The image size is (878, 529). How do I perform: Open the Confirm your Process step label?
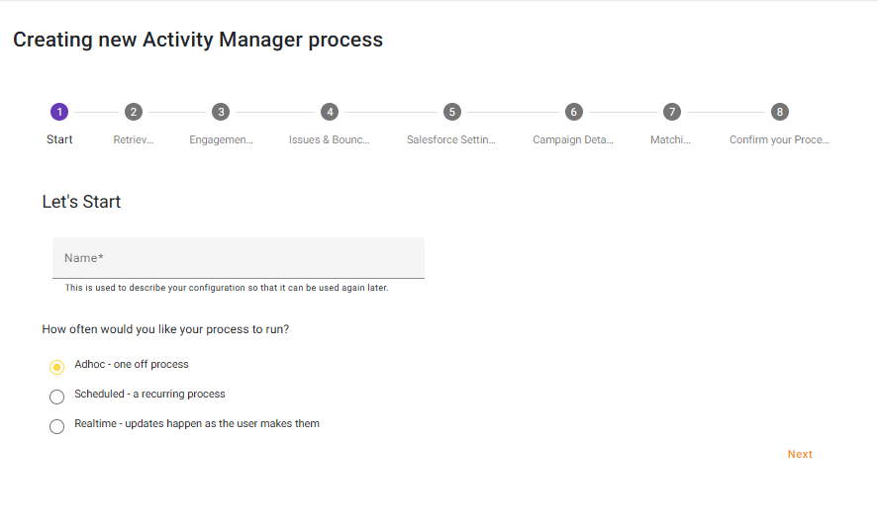pyautogui.click(x=779, y=139)
